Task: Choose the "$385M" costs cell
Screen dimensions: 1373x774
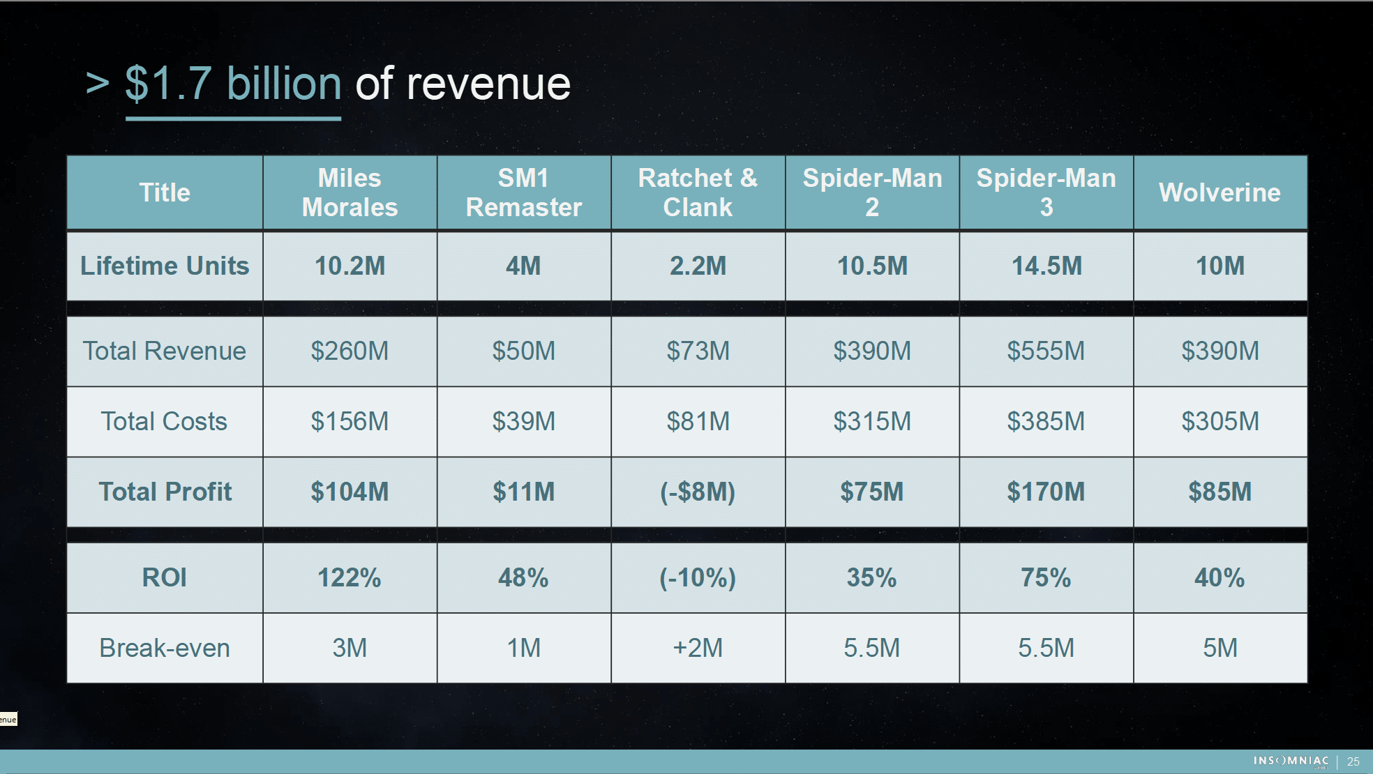Action: (x=1046, y=421)
